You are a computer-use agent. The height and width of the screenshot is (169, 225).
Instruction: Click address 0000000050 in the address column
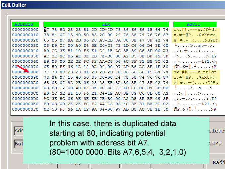pyautogui.click(x=25, y=56)
